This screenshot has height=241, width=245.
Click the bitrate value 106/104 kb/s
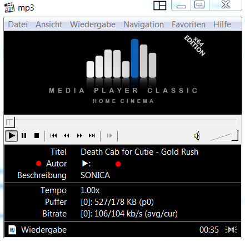pyautogui.click(x=129, y=214)
